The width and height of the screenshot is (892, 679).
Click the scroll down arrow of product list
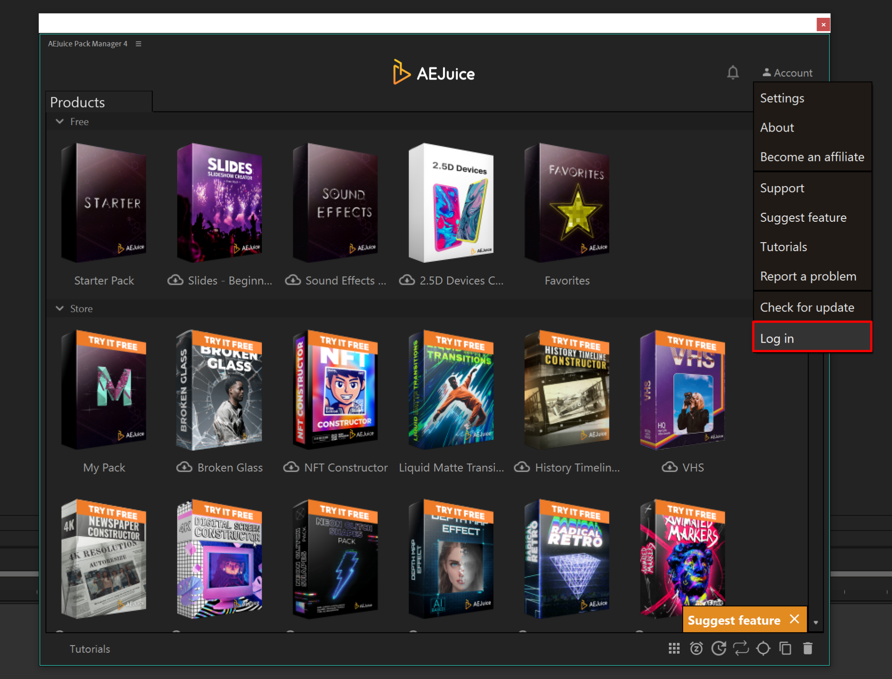pyautogui.click(x=816, y=622)
